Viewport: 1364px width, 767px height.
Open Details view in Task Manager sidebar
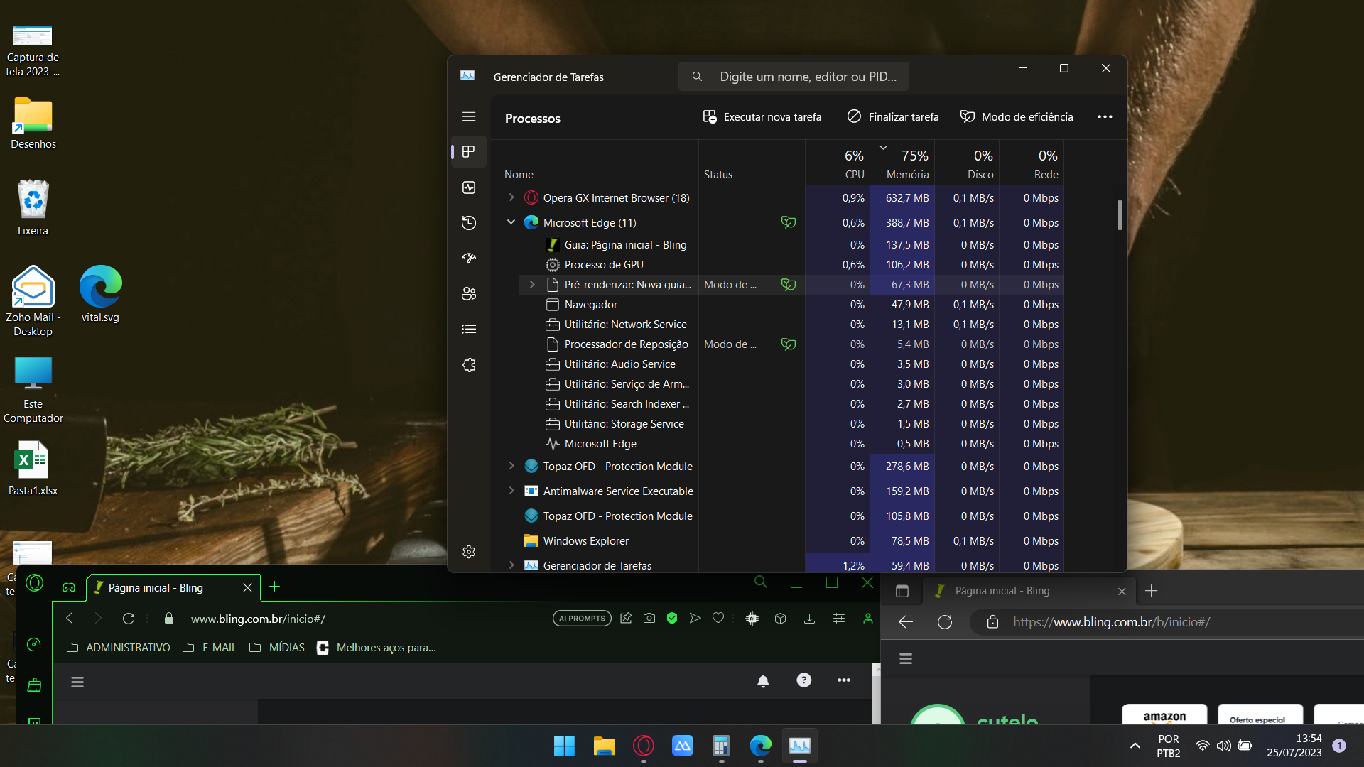point(469,329)
